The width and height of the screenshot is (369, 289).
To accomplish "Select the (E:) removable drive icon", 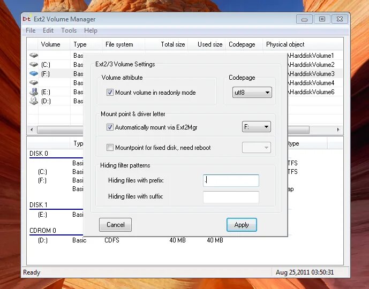I will coord(34,92).
